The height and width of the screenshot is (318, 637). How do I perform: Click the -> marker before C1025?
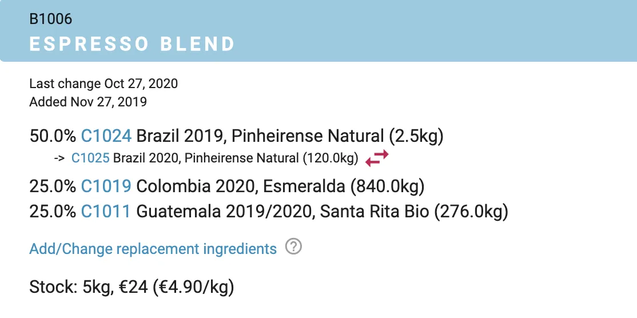59,158
